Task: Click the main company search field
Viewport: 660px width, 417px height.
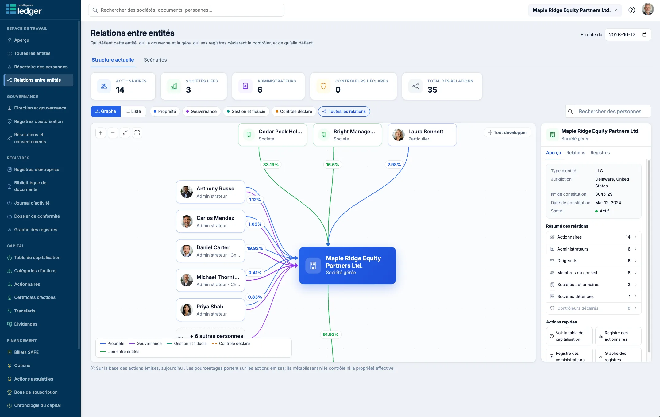Action: point(186,10)
